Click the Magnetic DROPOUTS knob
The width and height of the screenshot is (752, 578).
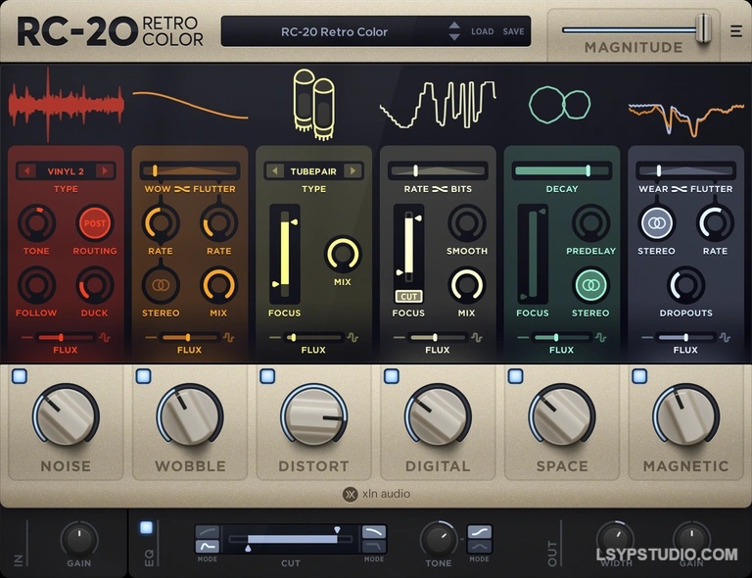click(685, 285)
